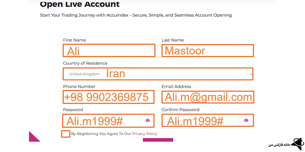Click the Confirm Password text field
Image resolution: width=305 pixels, height=152 pixels.
click(x=200, y=120)
